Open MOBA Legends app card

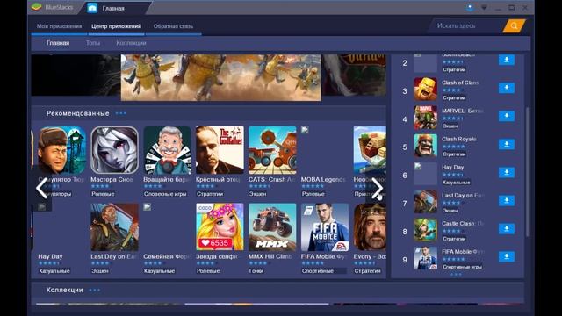(324, 162)
